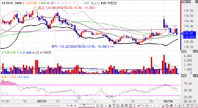
Task: Toggle the RSI Signal line legend
Action: click(x=24, y=77)
